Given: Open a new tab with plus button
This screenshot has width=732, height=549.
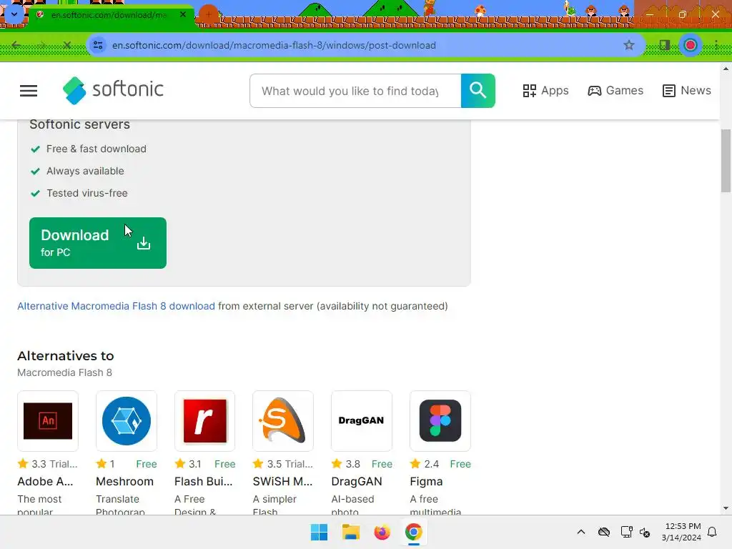Looking at the screenshot, I should coord(209,14).
